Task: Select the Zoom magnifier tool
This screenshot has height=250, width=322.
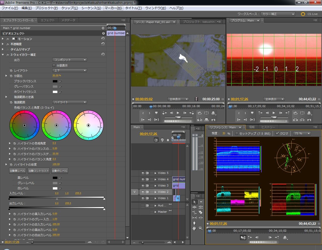Action: click(x=200, y=228)
